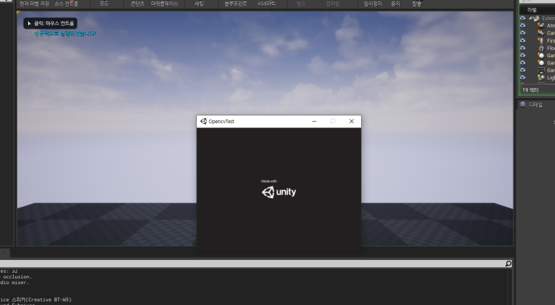Click the output log search magnifier icon
The height and width of the screenshot is (305, 555).
tap(508, 263)
